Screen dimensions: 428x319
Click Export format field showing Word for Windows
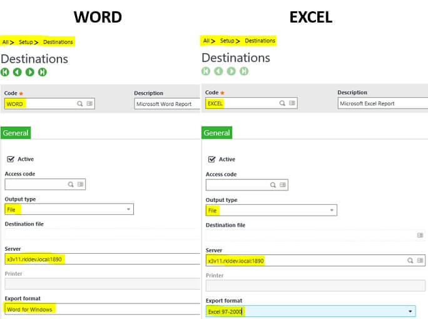(x=103, y=309)
